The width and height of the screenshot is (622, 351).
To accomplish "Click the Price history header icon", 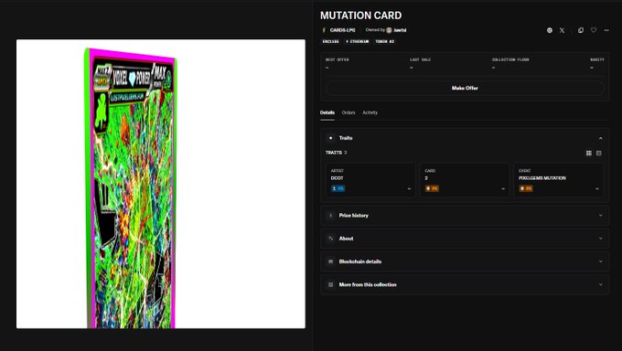I will pos(330,216).
